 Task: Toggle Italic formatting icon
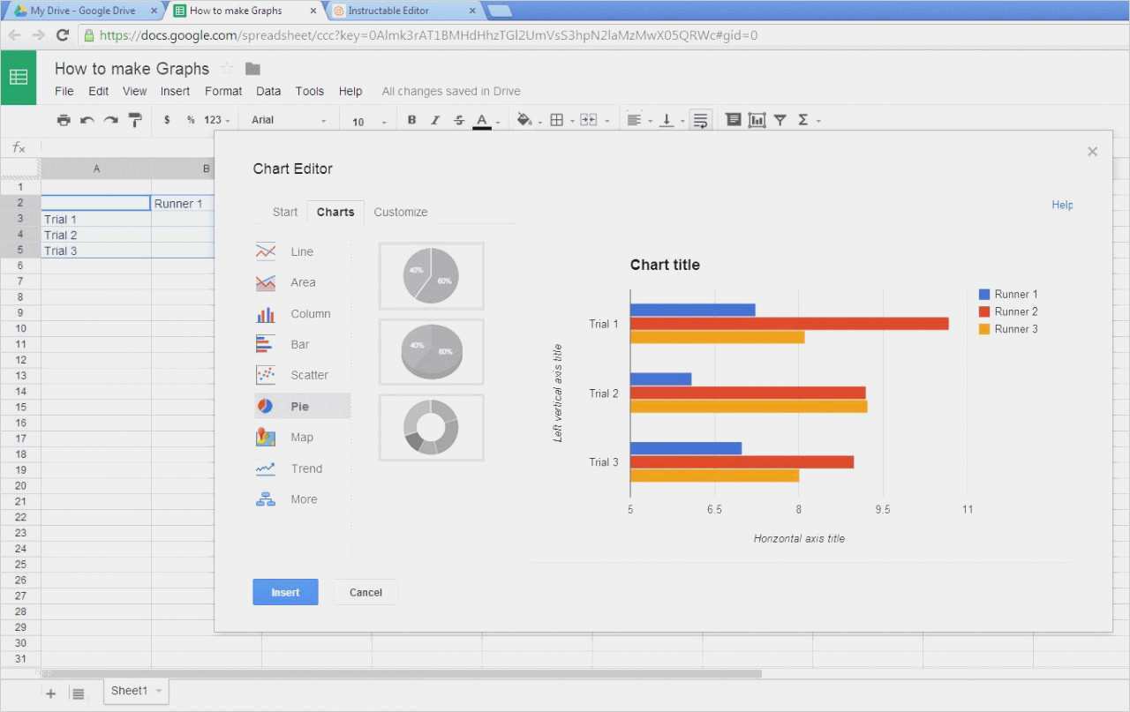coord(435,120)
